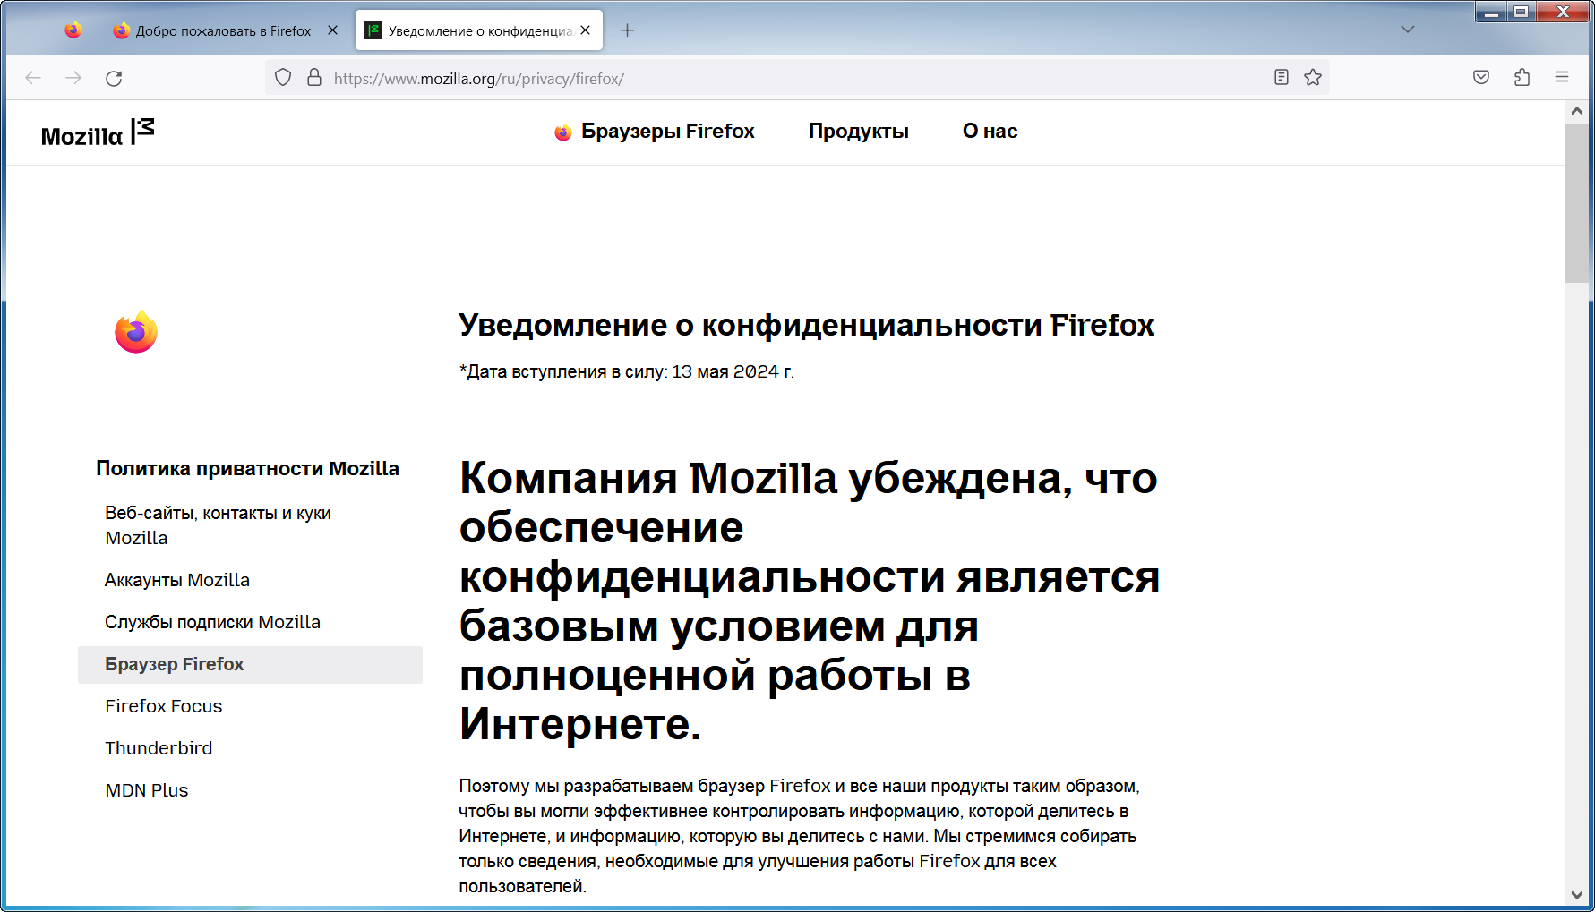Expand the list all tabs chevron
1595x912 pixels.
tap(1408, 30)
